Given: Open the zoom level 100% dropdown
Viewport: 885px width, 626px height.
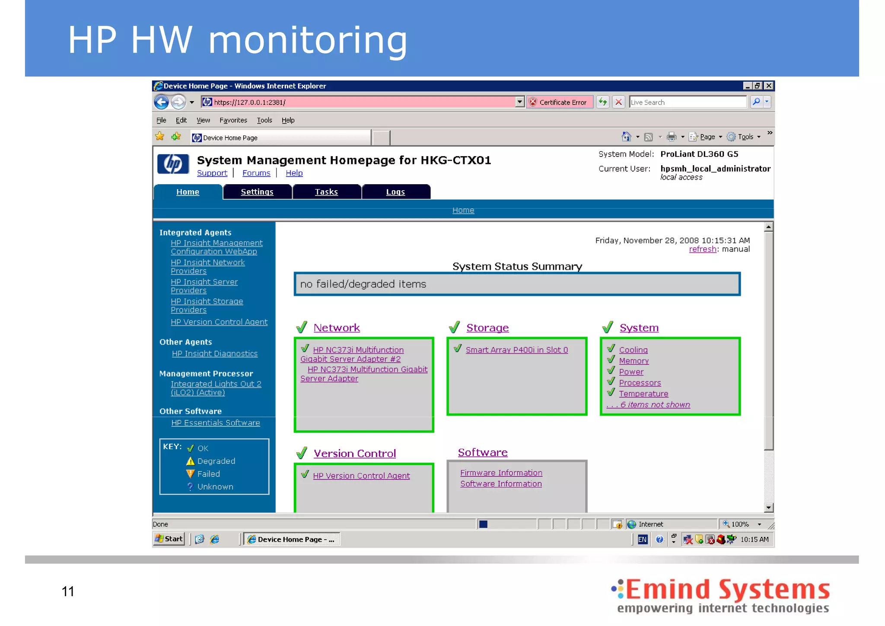Looking at the screenshot, I should (x=759, y=524).
